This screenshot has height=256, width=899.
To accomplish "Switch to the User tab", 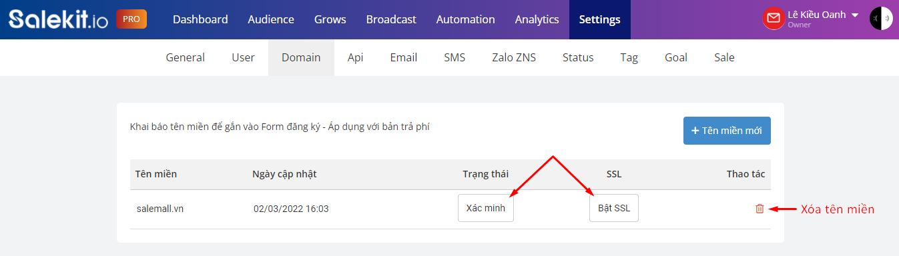I will point(243,57).
